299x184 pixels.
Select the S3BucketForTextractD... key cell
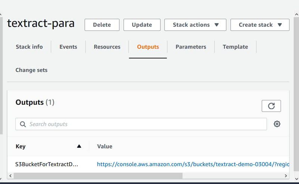47,164
